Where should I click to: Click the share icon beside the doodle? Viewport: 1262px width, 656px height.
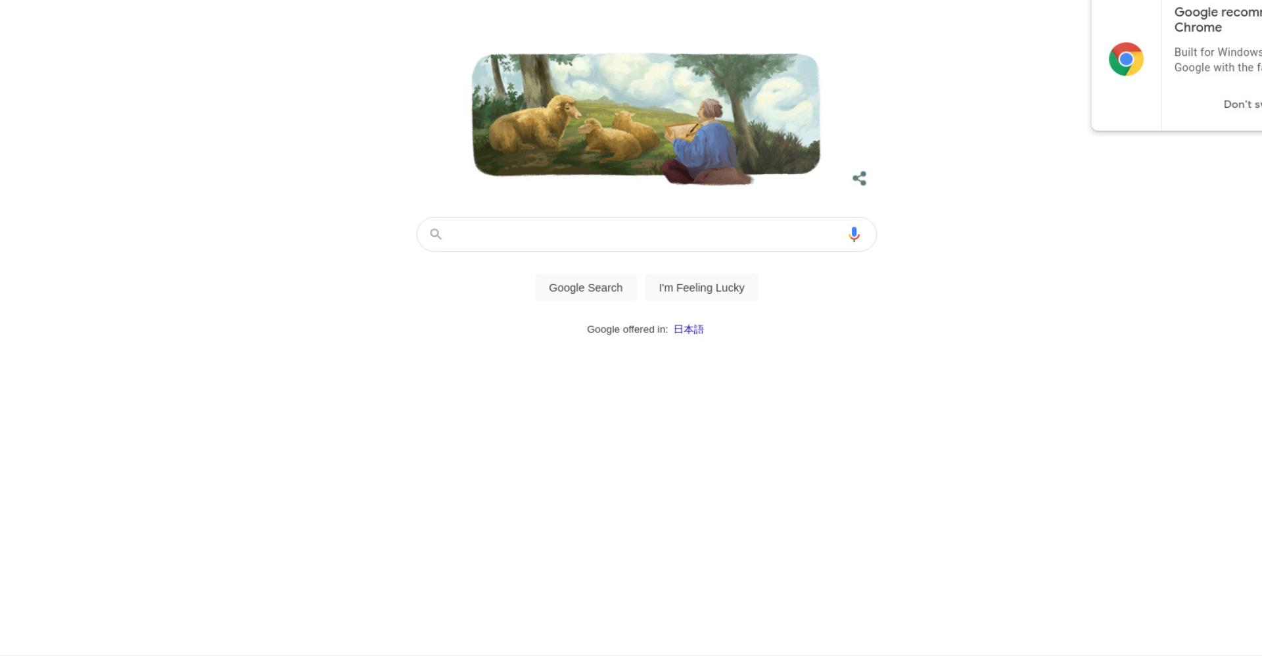pyautogui.click(x=859, y=178)
